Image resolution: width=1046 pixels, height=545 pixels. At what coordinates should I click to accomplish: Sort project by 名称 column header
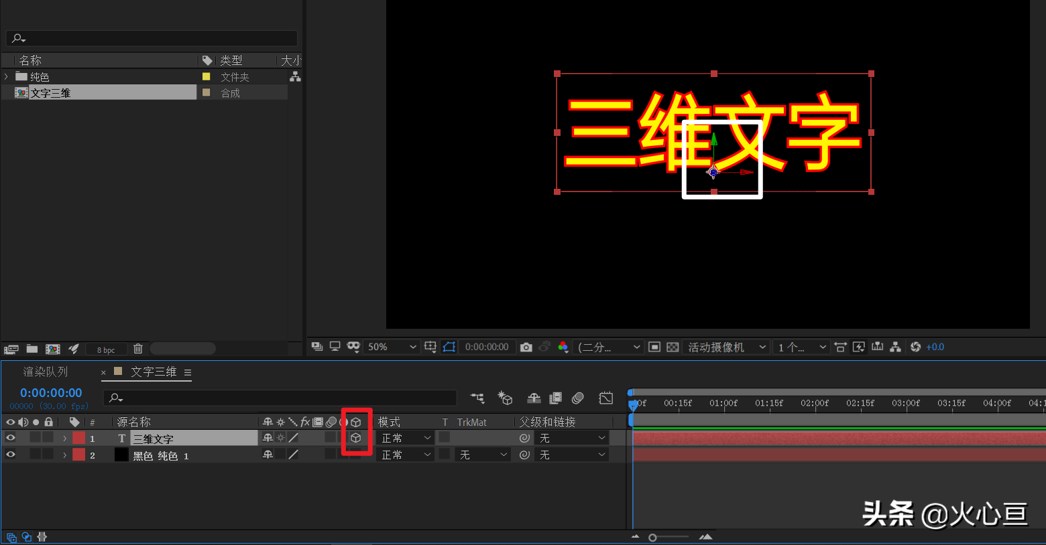(x=30, y=60)
